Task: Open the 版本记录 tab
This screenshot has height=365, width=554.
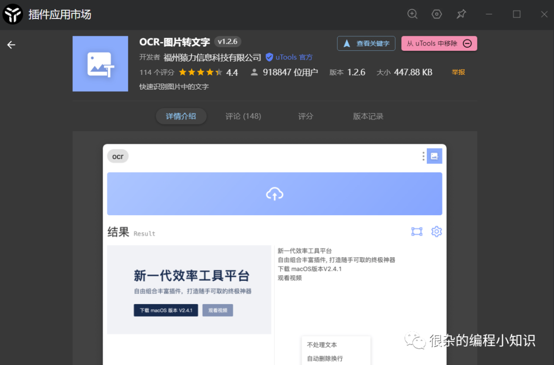Action: (x=368, y=116)
